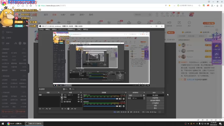Move the scene down in Scenes dock
Screen dimensions: 224x126
50,109
